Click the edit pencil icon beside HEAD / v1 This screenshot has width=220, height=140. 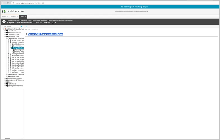[55, 22]
